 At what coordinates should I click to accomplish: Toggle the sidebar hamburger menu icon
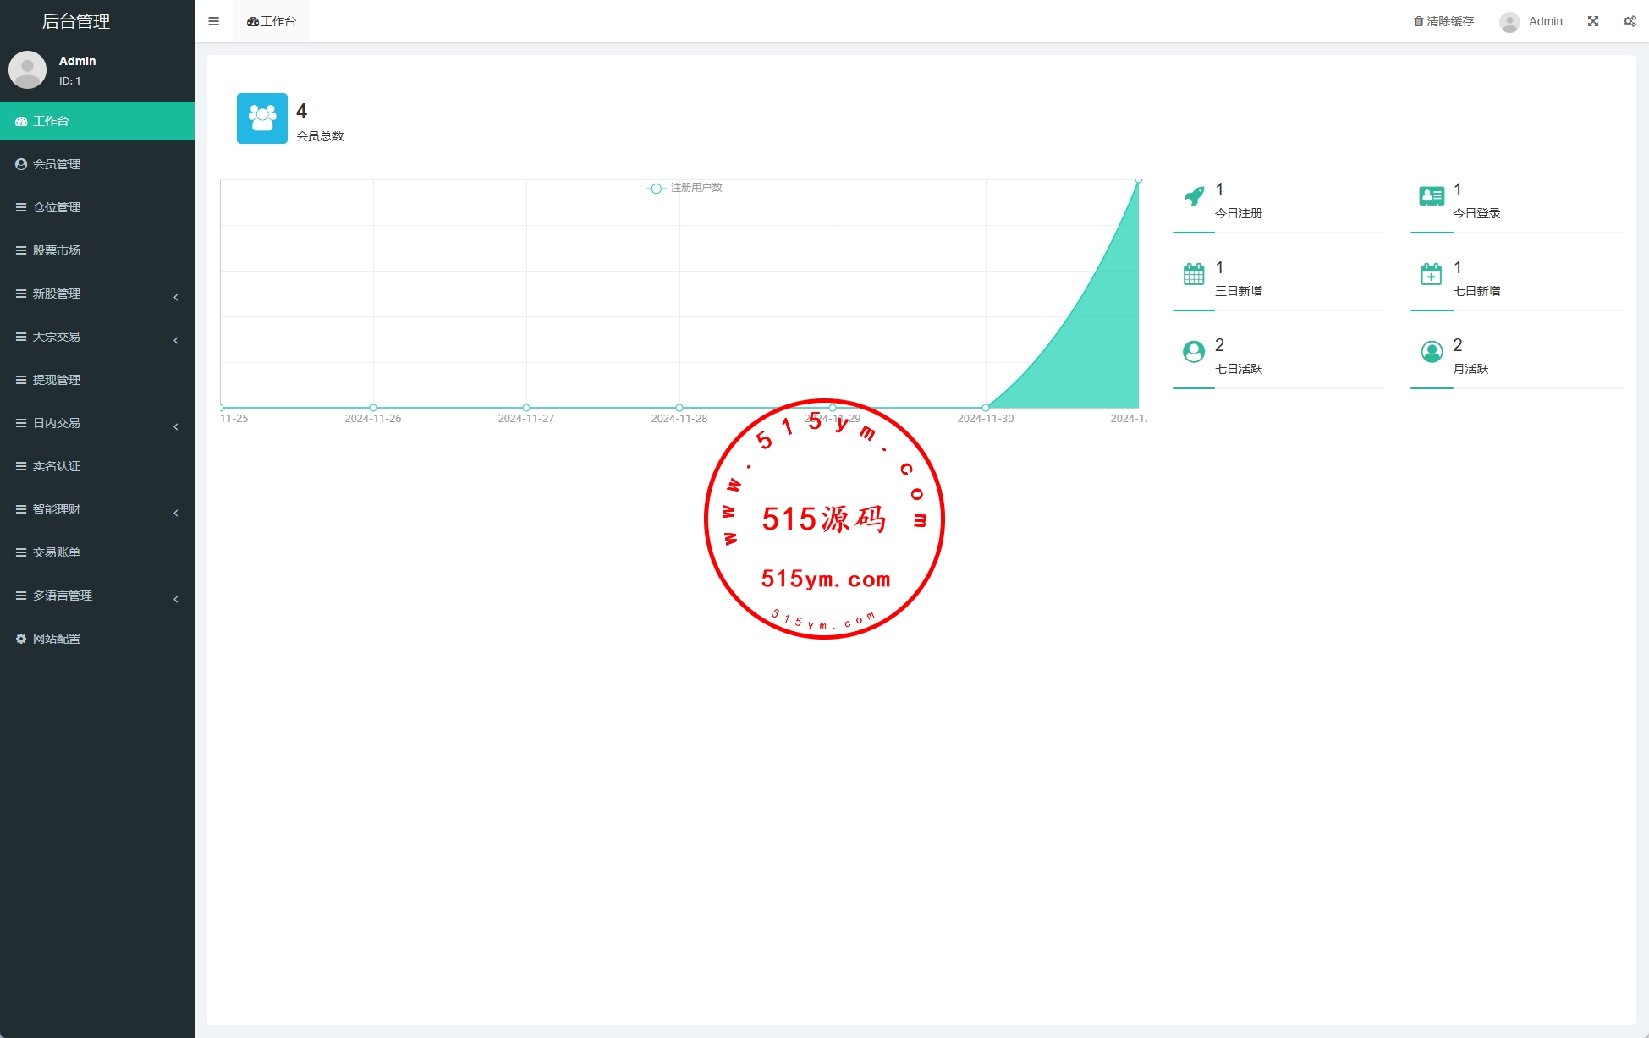(213, 21)
